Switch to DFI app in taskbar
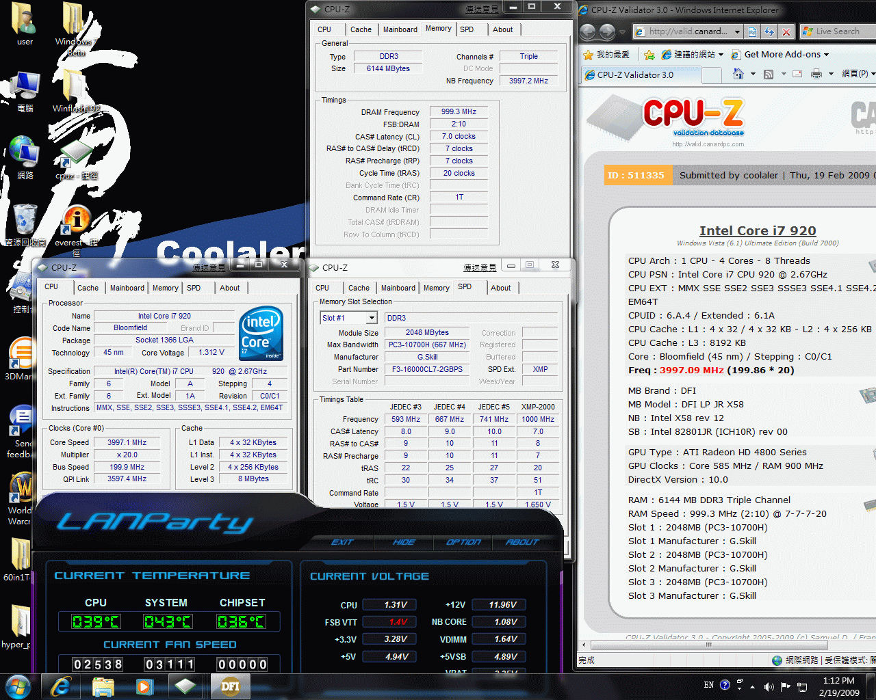The width and height of the screenshot is (876, 700). [x=230, y=686]
